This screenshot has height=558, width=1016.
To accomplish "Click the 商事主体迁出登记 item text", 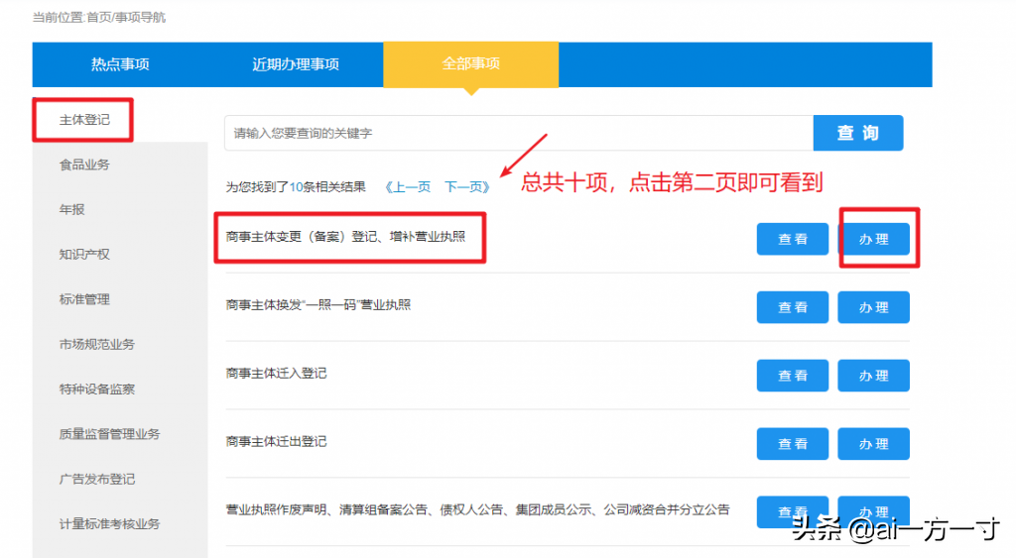I will 276,441.
